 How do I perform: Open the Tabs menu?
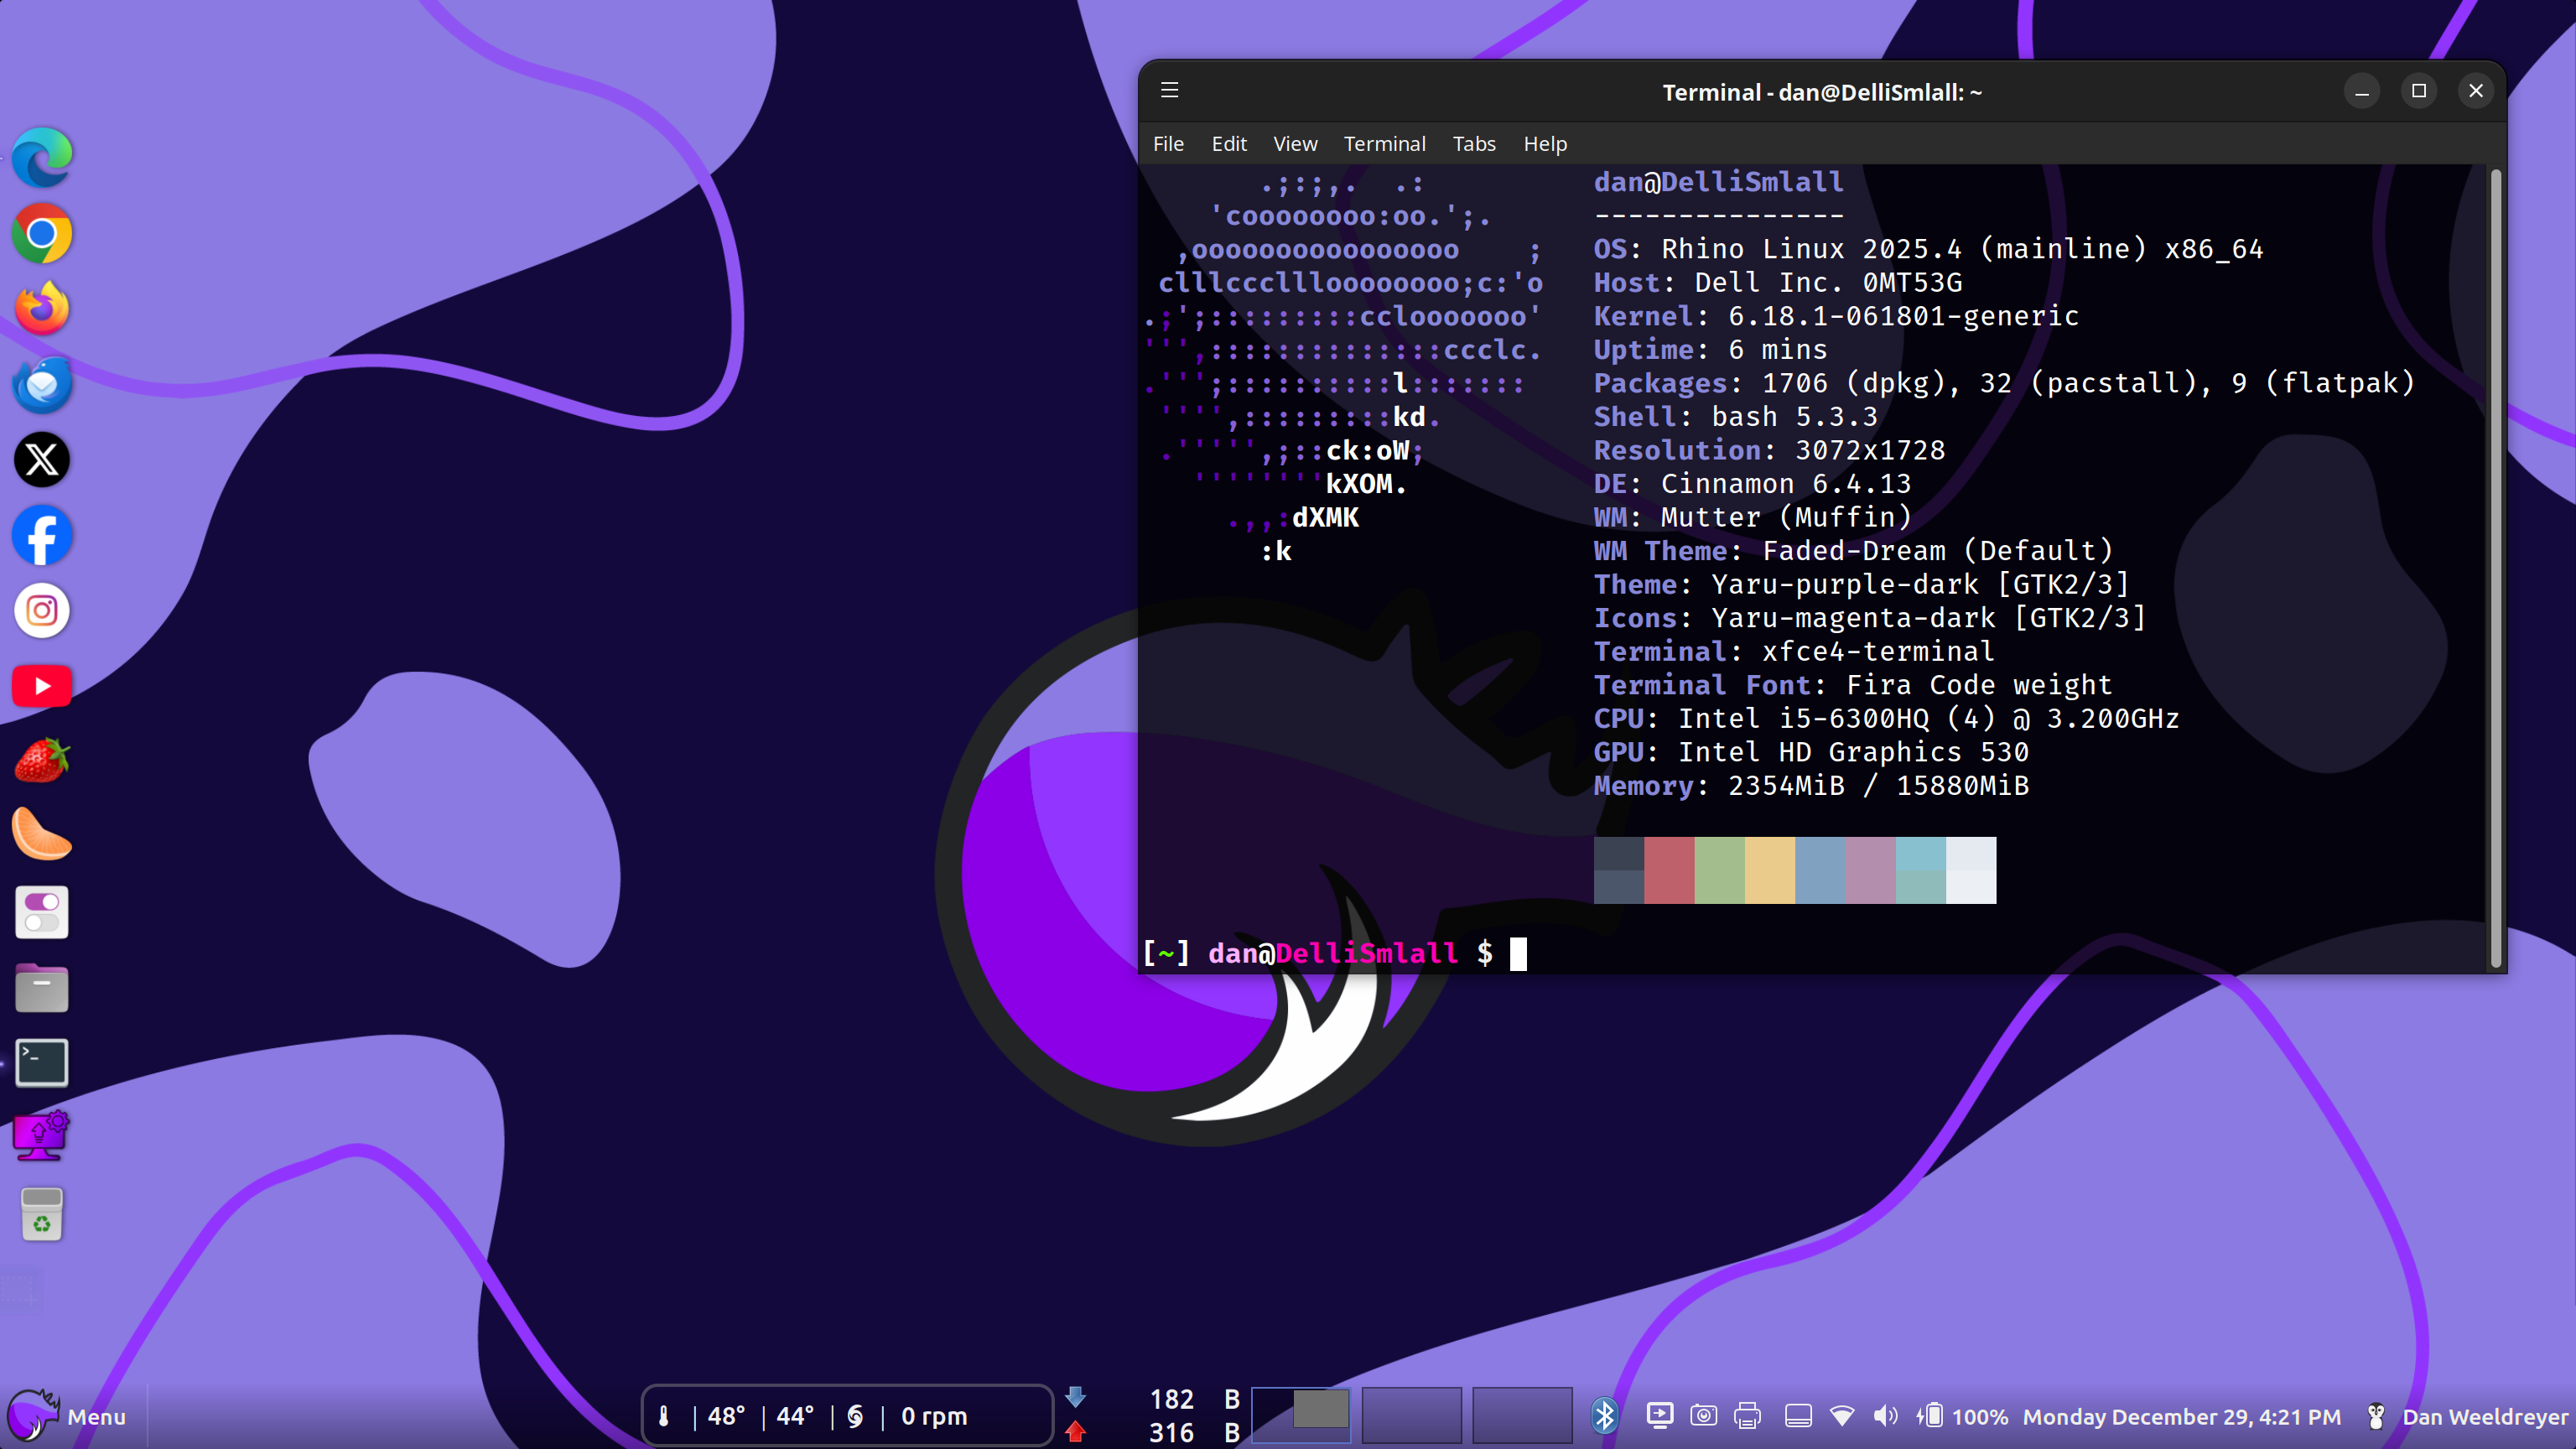click(1474, 144)
